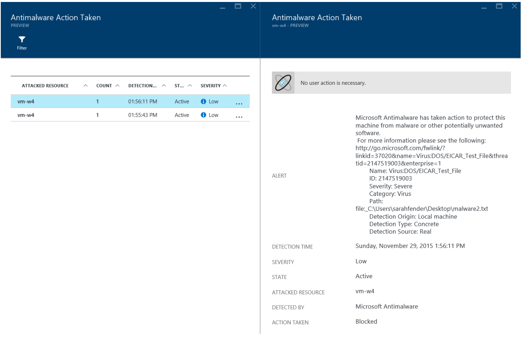This screenshot has height=352, width=521.
Task: Click the go.microsoft.com fwlink URL text
Action: [x=431, y=156]
